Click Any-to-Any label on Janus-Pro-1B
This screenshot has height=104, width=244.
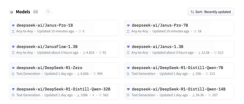[25, 31]
